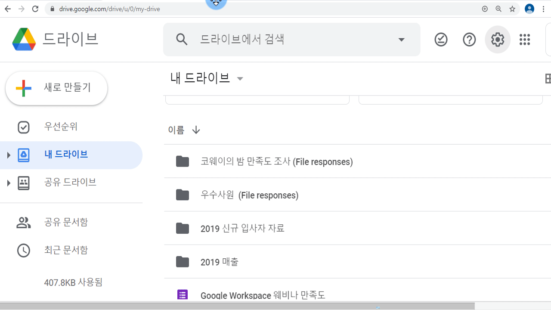Open the 내 드라이브 header dropdown
The width and height of the screenshot is (551, 310).
(x=240, y=79)
